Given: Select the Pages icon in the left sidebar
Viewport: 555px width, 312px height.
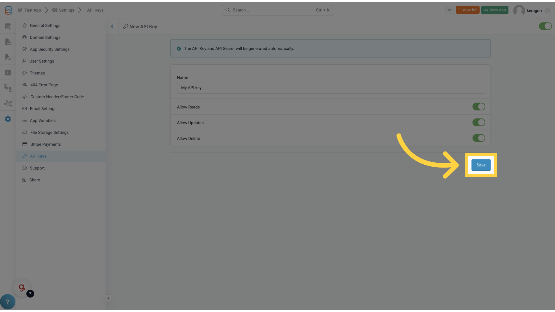Looking at the screenshot, I should pos(8,42).
